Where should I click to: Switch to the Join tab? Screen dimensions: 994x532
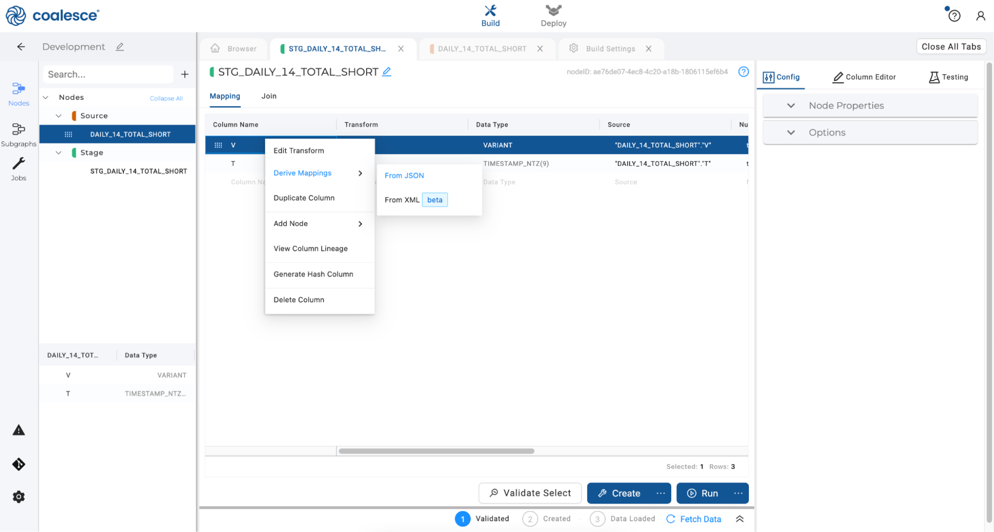click(269, 96)
